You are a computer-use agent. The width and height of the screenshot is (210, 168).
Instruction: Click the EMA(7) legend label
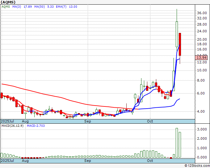[61, 7]
